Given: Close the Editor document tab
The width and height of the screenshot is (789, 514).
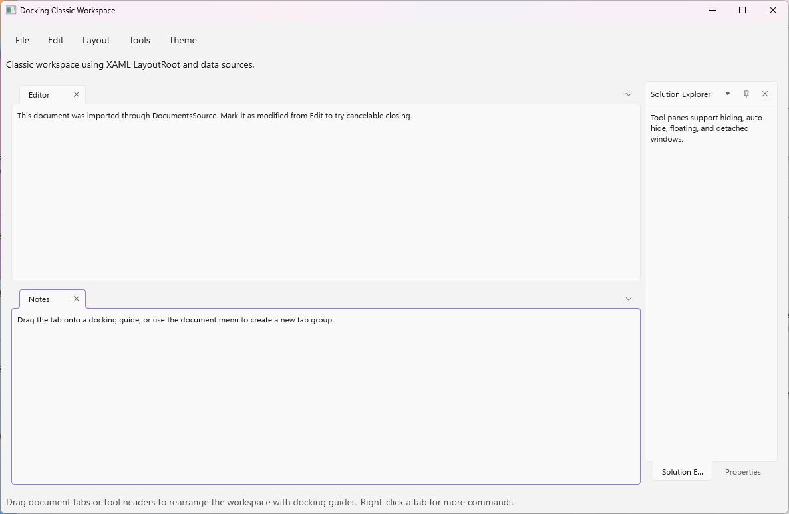Looking at the screenshot, I should pos(77,94).
